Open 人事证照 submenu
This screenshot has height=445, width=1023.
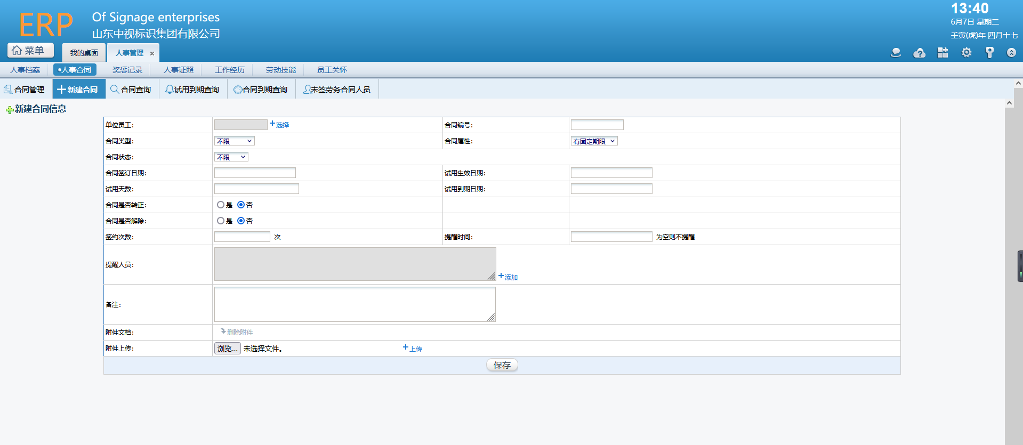pos(179,70)
